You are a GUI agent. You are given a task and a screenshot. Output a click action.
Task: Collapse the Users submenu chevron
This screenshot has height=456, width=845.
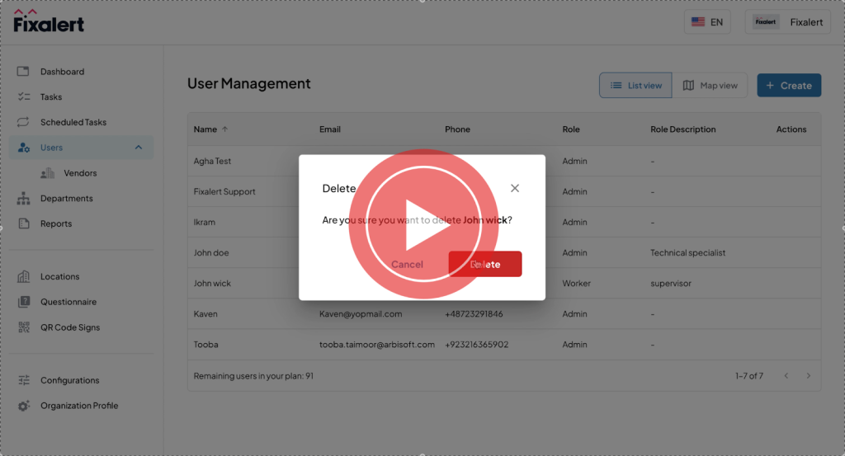pos(139,148)
